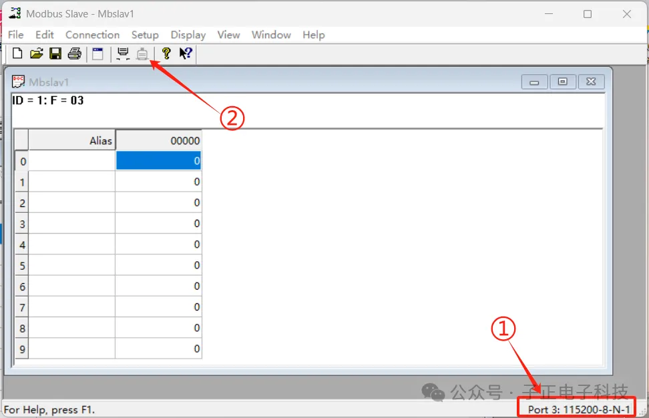Open the Connection menu
The image size is (649, 418).
92,35
